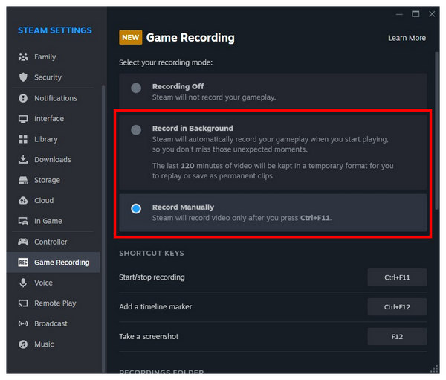Select Game Recording in sidebar
Screen dimensions: 446x380
pos(54,263)
